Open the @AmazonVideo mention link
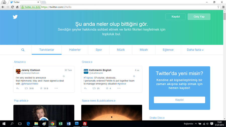226x127 pixels. coord(30,84)
